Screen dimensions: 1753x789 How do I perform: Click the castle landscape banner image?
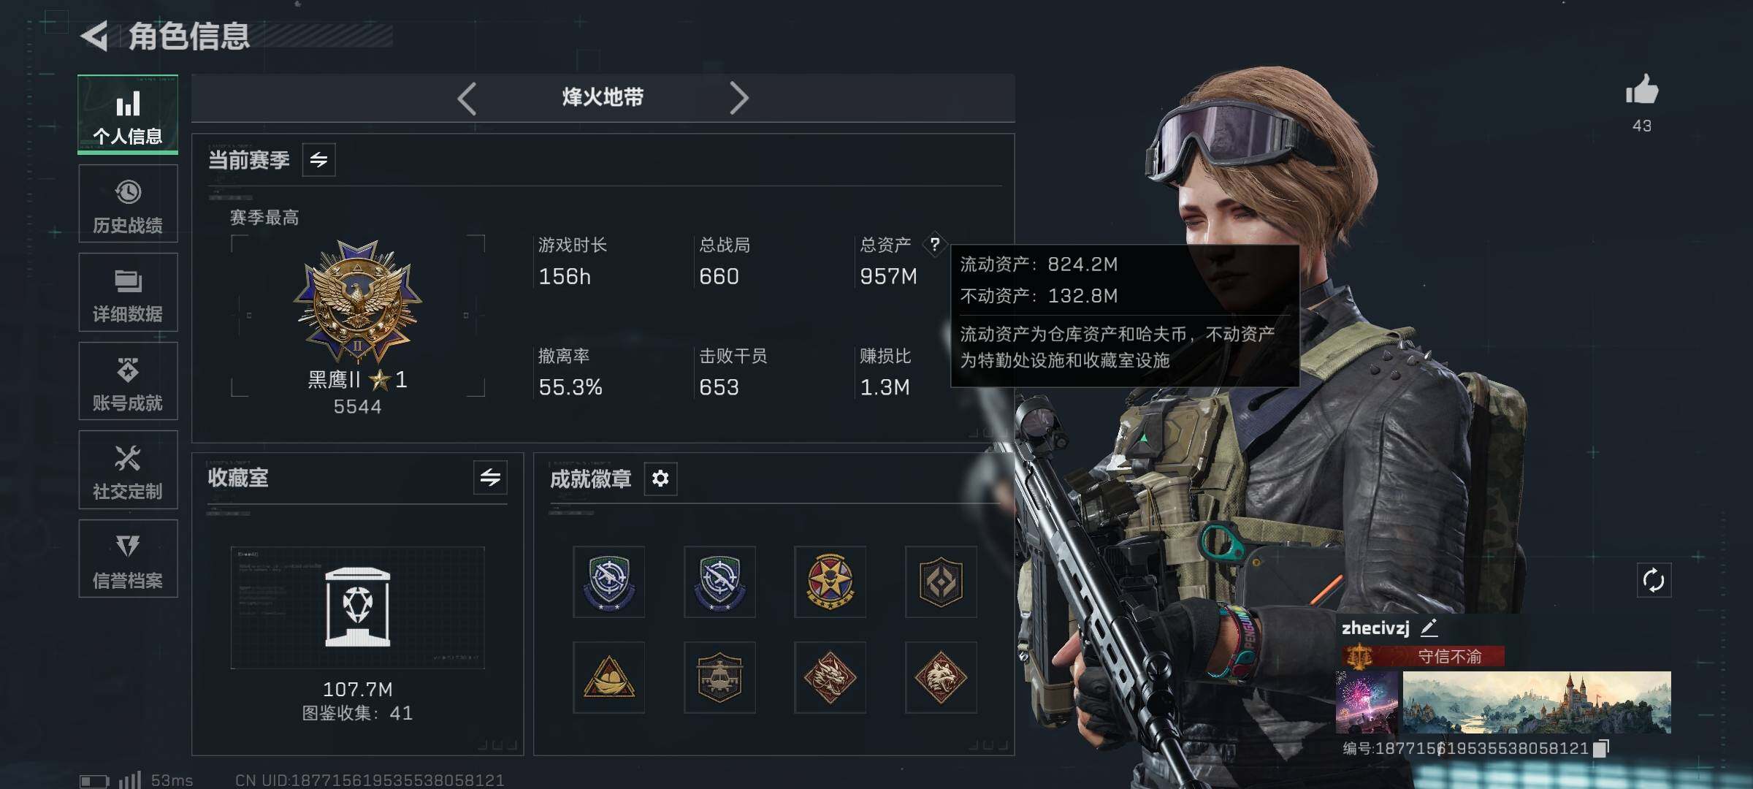point(1537,702)
